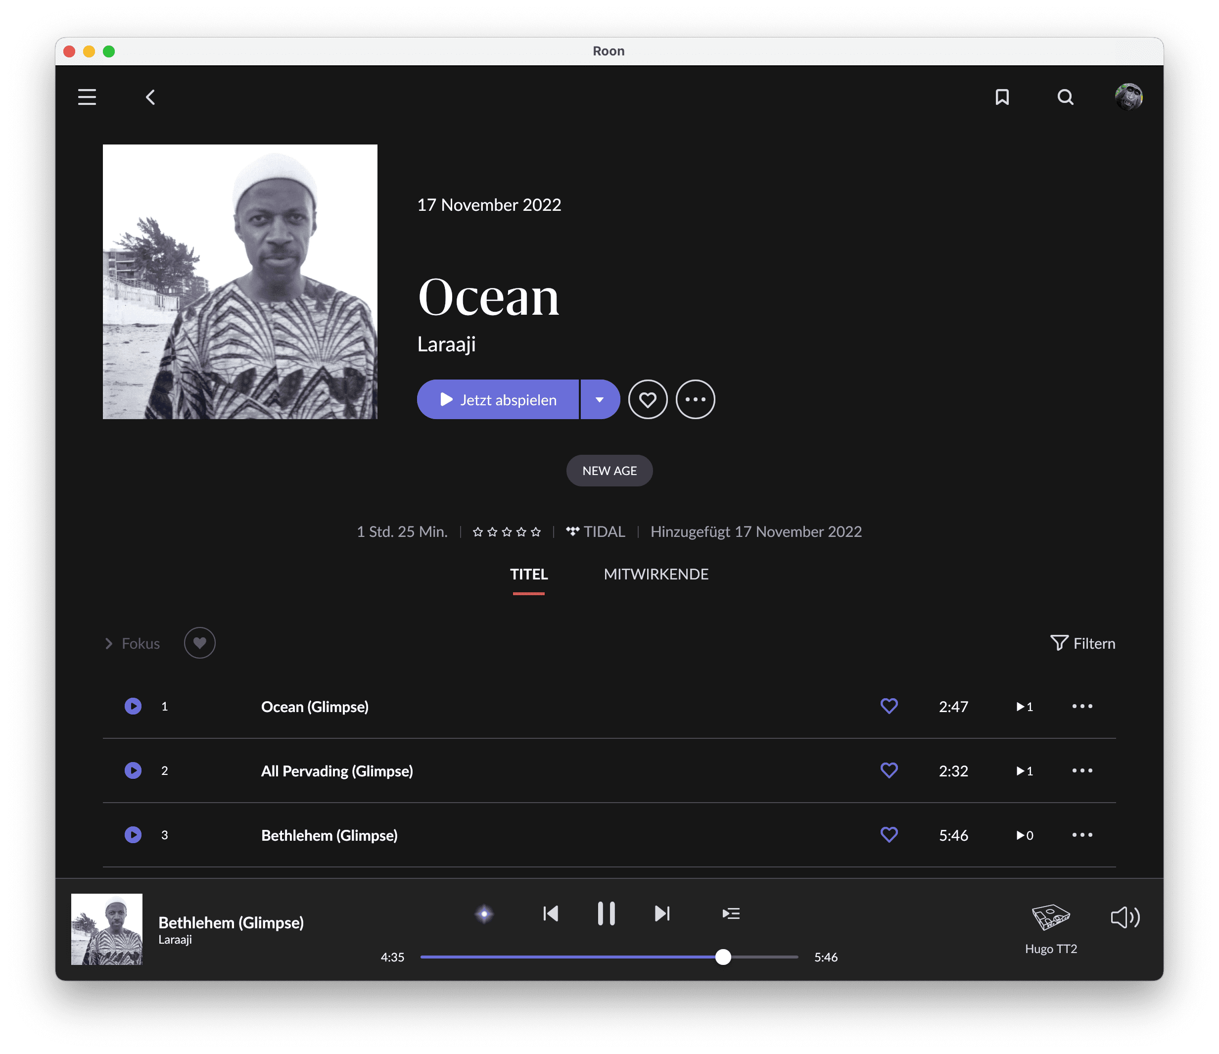Select the TITEL tab

[x=528, y=575]
